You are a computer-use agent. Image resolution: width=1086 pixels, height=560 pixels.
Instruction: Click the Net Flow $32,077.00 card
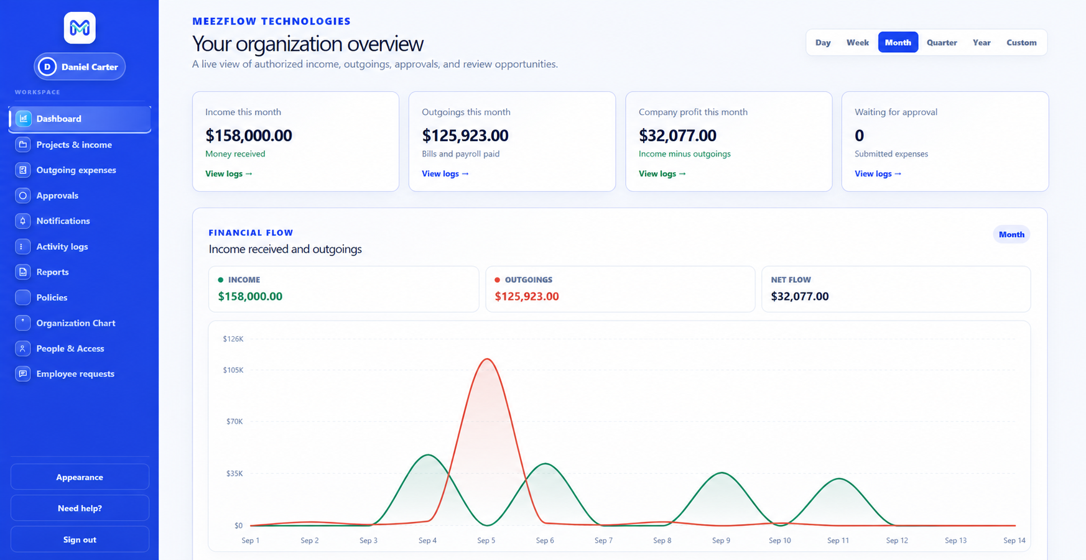(896, 289)
